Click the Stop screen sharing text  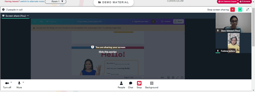pyautogui.click(x=218, y=10)
